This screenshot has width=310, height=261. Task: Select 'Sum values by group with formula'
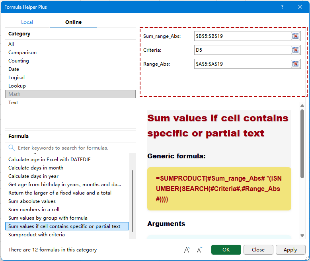67,218
